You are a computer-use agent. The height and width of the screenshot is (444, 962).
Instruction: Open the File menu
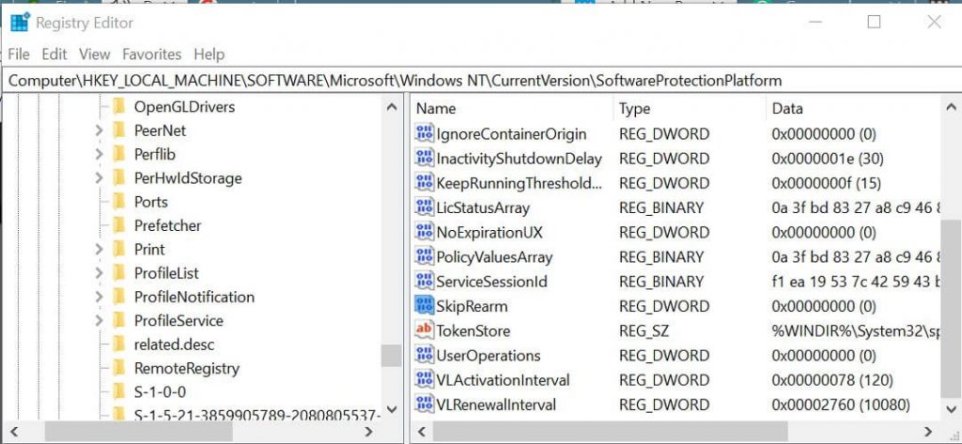coord(19,54)
